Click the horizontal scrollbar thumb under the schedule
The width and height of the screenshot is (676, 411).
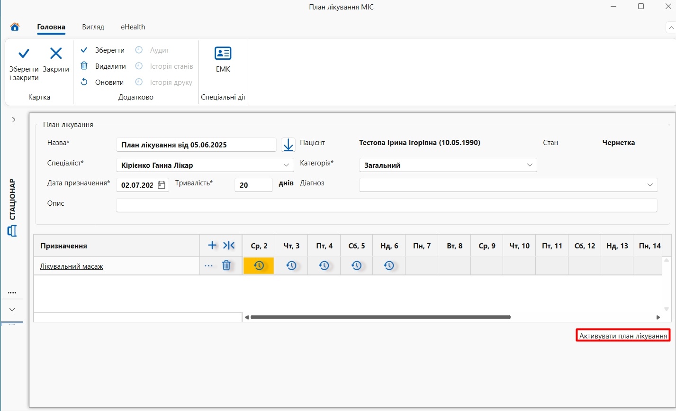380,317
